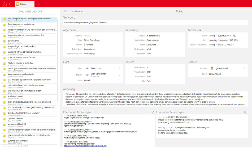Select ticket 'RE: selectie maken ik CAS op basis'
This screenshot has width=252, height=147.
pos(29,31)
